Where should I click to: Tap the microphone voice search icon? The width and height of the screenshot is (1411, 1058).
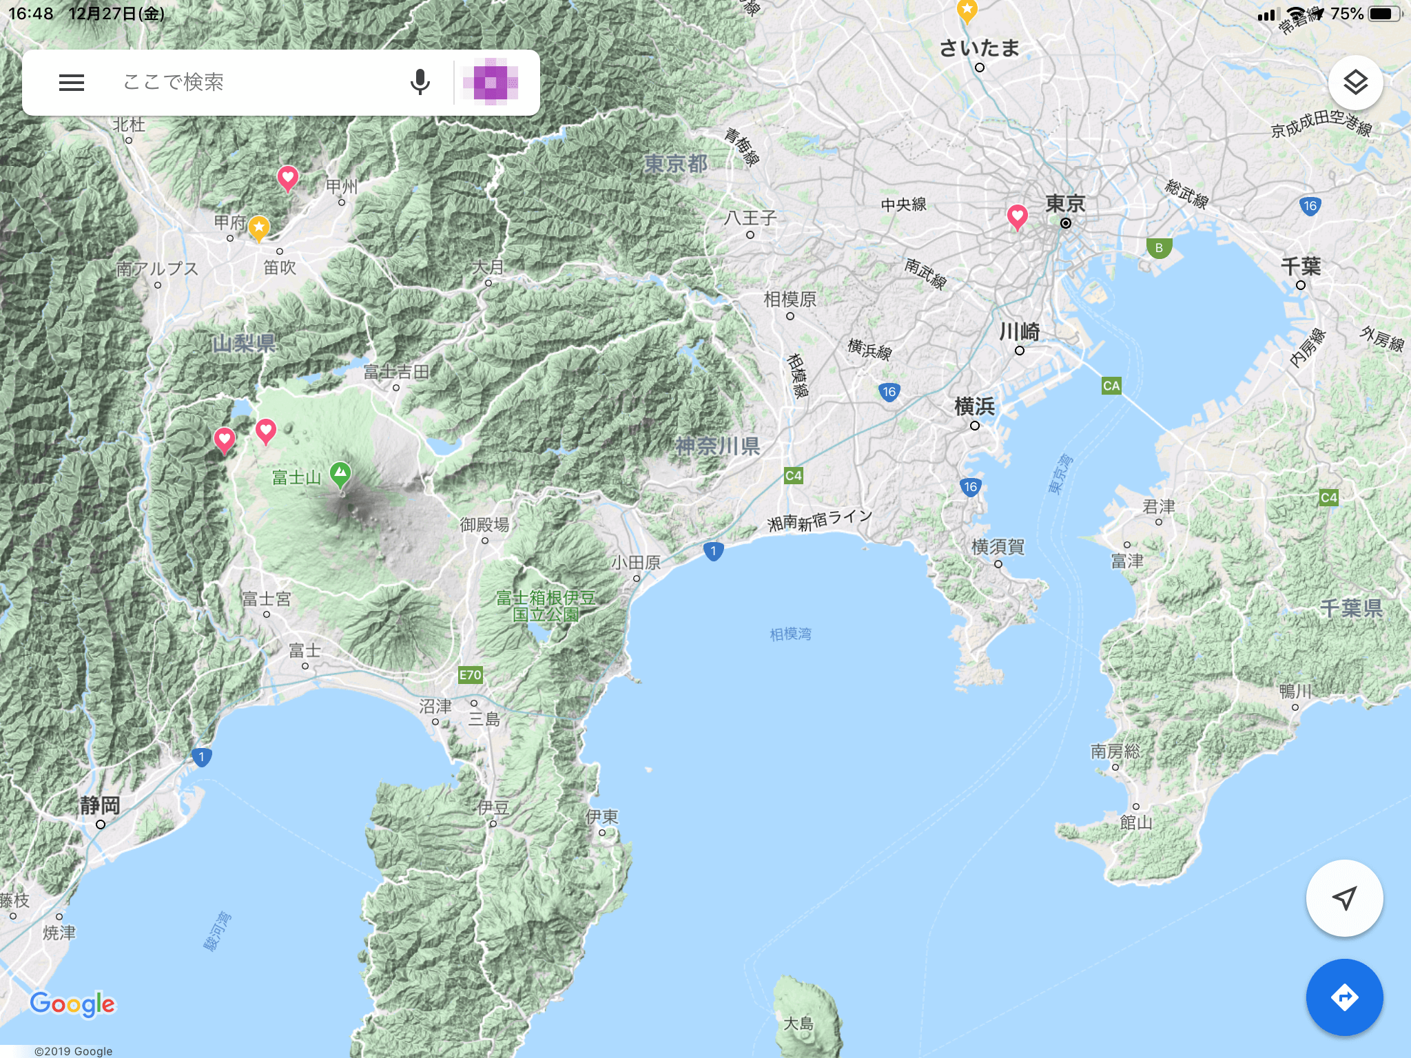[420, 83]
